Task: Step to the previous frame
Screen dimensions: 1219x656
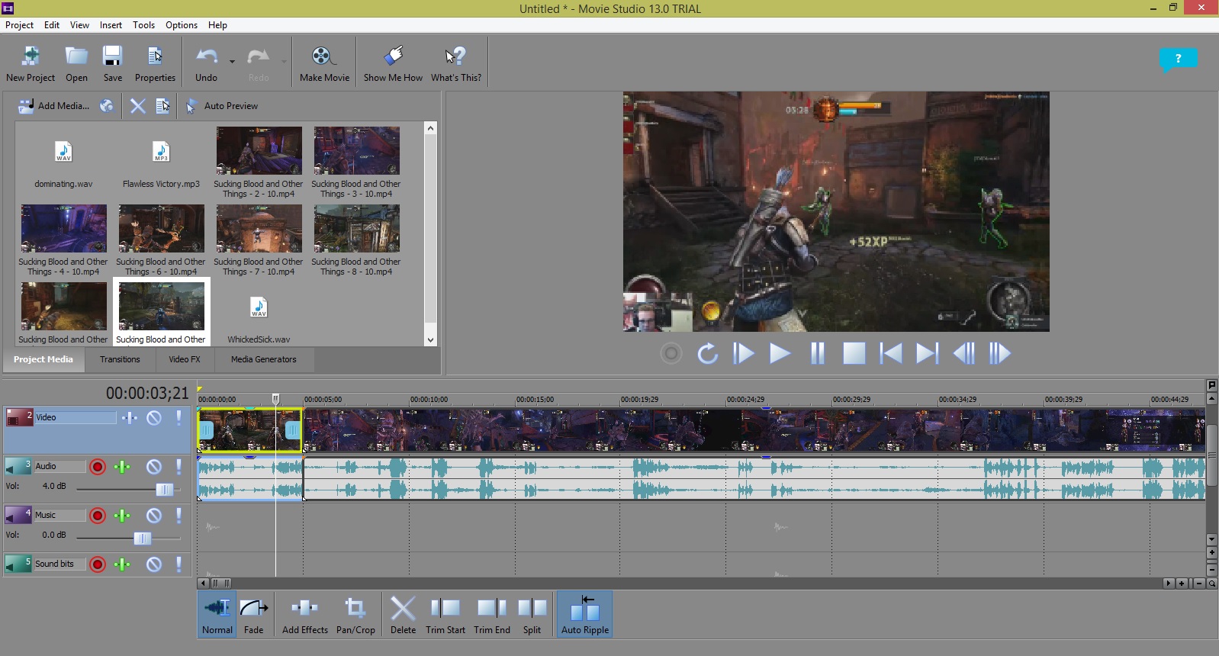Action: tap(964, 354)
